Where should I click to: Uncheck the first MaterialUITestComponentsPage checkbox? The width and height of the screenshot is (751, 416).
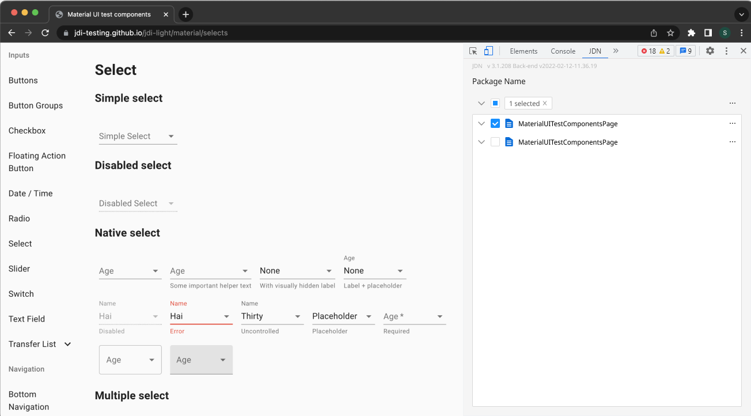(x=495, y=123)
